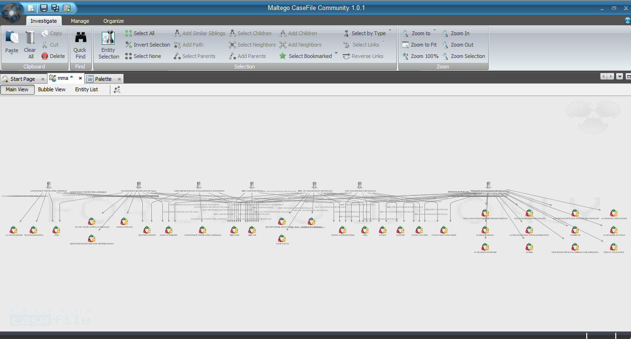This screenshot has width=631, height=339.
Task: Switch to the Manage ribbon tab
Action: pos(80,21)
